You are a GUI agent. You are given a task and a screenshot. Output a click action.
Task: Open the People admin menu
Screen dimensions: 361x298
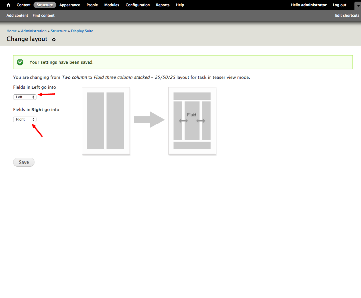92,5
